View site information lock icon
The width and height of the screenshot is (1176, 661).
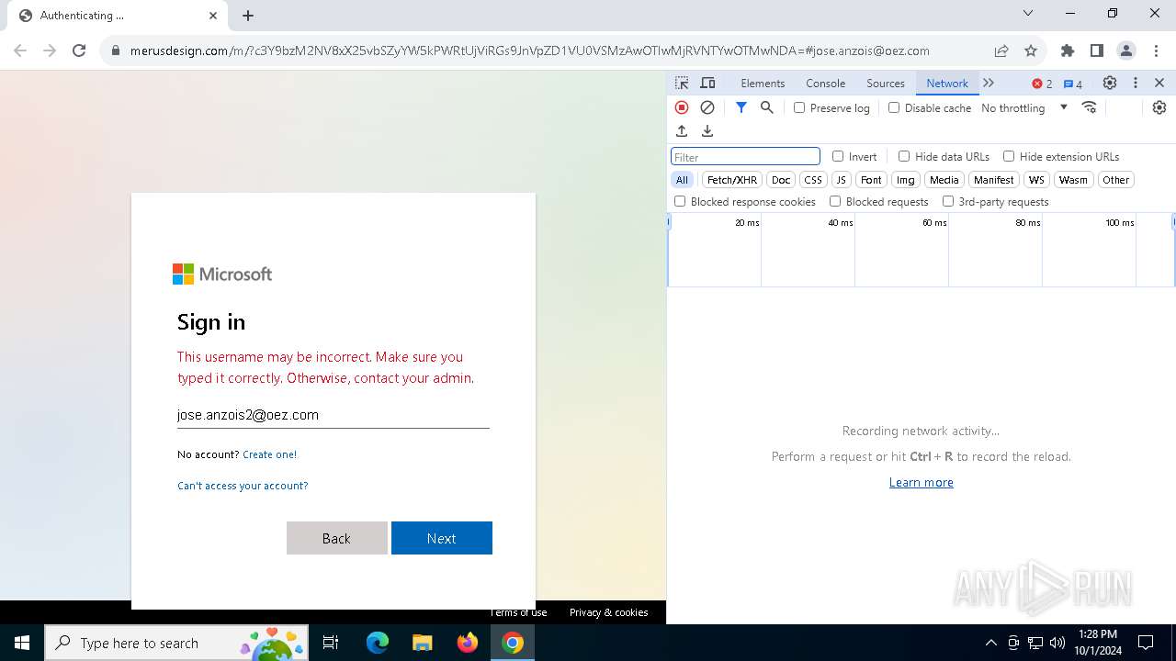[116, 50]
